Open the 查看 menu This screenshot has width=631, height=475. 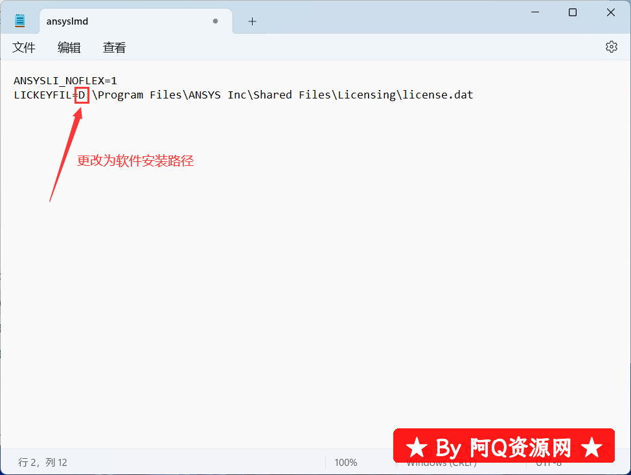(x=114, y=47)
